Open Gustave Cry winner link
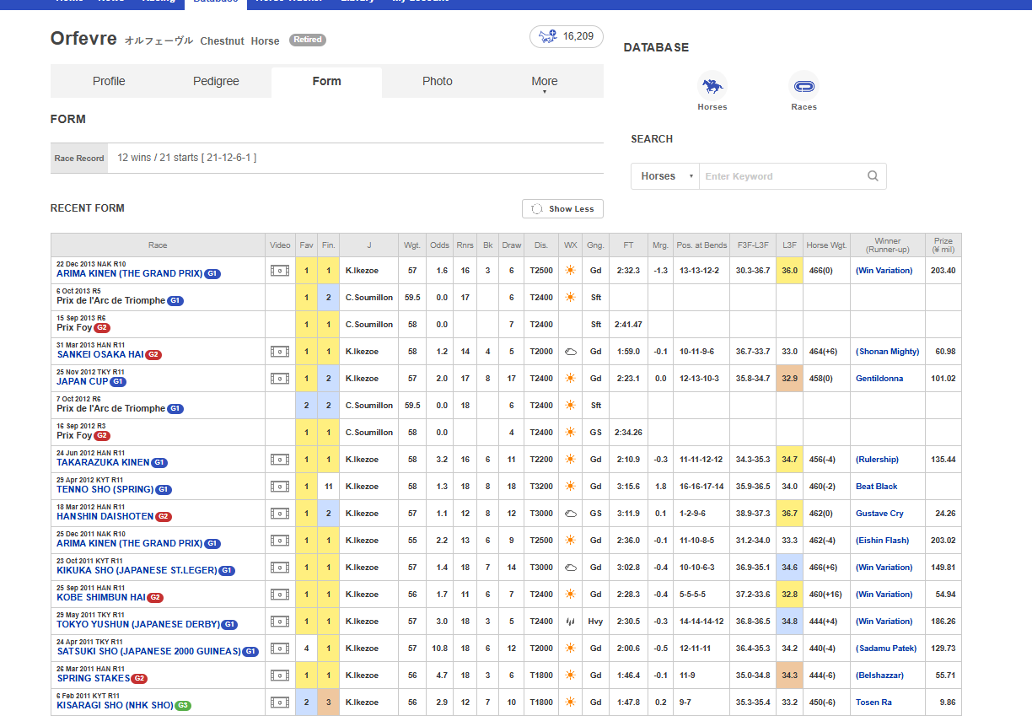1032x716 pixels. pos(879,514)
